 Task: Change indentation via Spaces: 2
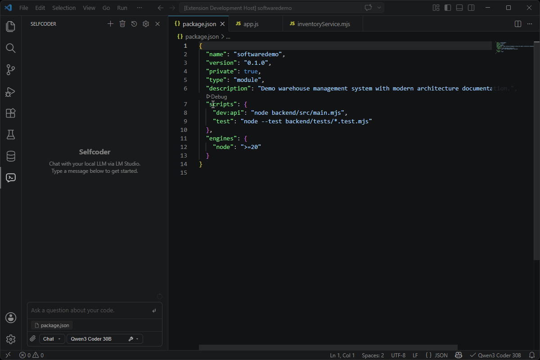click(373, 355)
